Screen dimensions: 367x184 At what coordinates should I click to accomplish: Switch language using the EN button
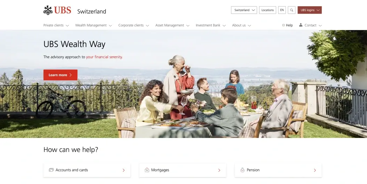(282, 10)
